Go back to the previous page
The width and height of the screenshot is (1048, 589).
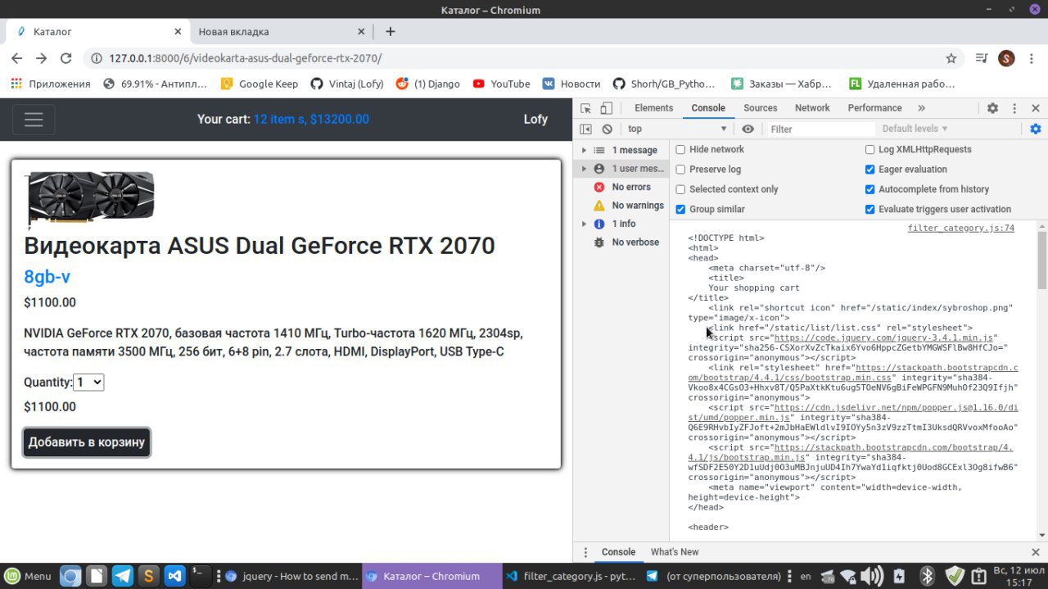(17, 58)
